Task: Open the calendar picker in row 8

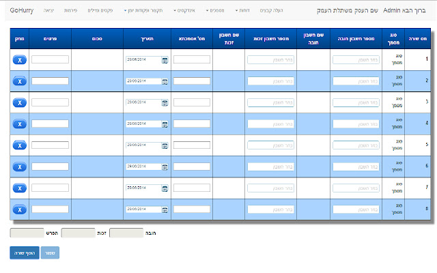Action: (x=165, y=210)
